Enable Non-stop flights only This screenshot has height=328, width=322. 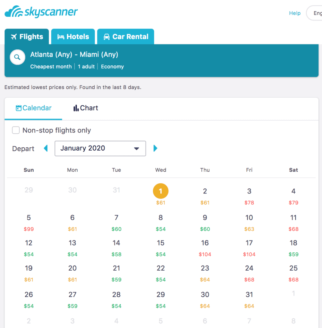tap(16, 130)
